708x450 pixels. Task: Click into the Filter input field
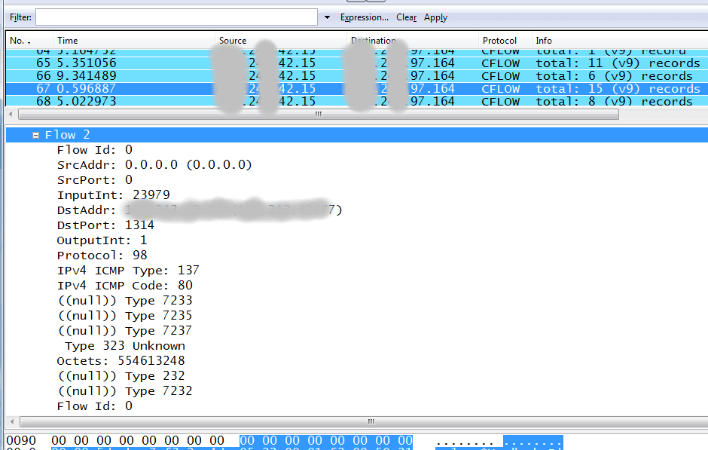pyautogui.click(x=176, y=17)
